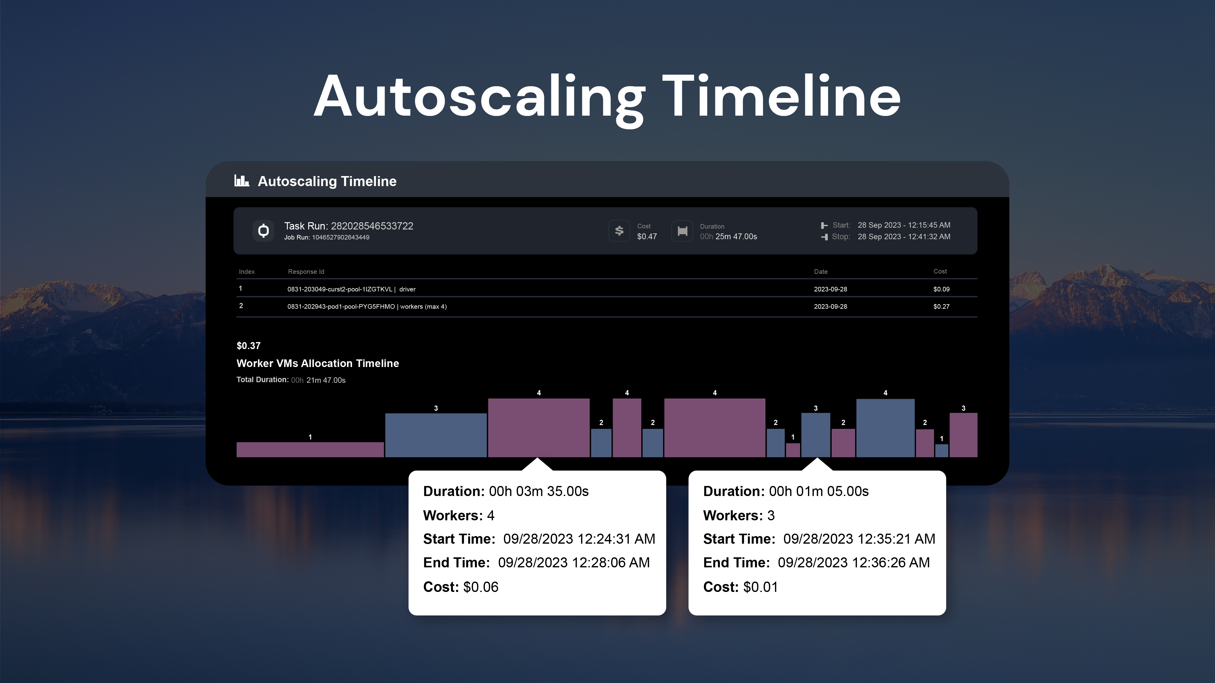The width and height of the screenshot is (1215, 683).
Task: Select the purple 4-worker bar above the left tooltip
Action: pos(539,428)
